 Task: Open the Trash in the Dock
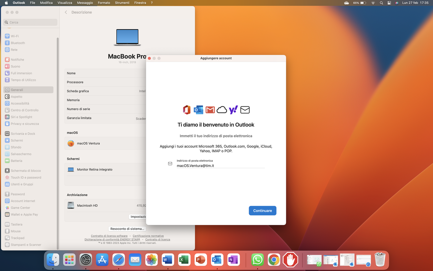pyautogui.click(x=380, y=260)
